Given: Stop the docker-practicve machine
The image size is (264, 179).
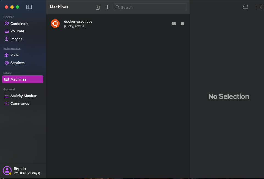Looking at the screenshot, I should (x=182, y=24).
